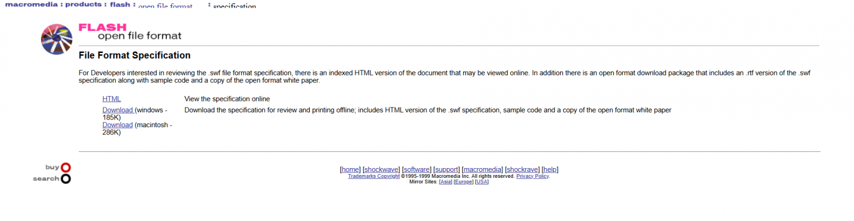Go to the home footer link
The height and width of the screenshot is (221, 854).
point(350,169)
